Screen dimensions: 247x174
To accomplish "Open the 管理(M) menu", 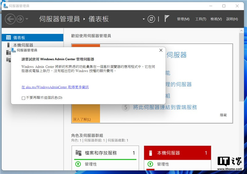I will click(x=183, y=19).
